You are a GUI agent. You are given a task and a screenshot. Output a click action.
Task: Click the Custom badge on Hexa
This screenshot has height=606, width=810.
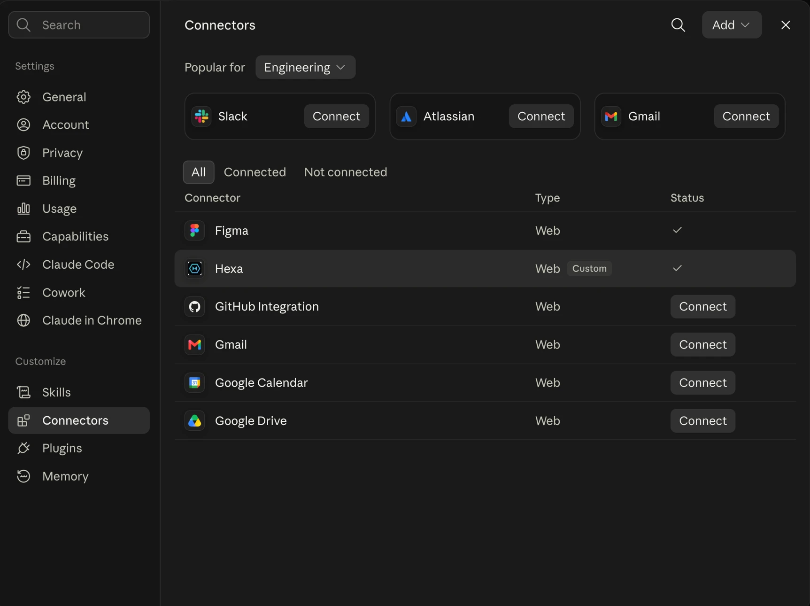pyautogui.click(x=589, y=269)
